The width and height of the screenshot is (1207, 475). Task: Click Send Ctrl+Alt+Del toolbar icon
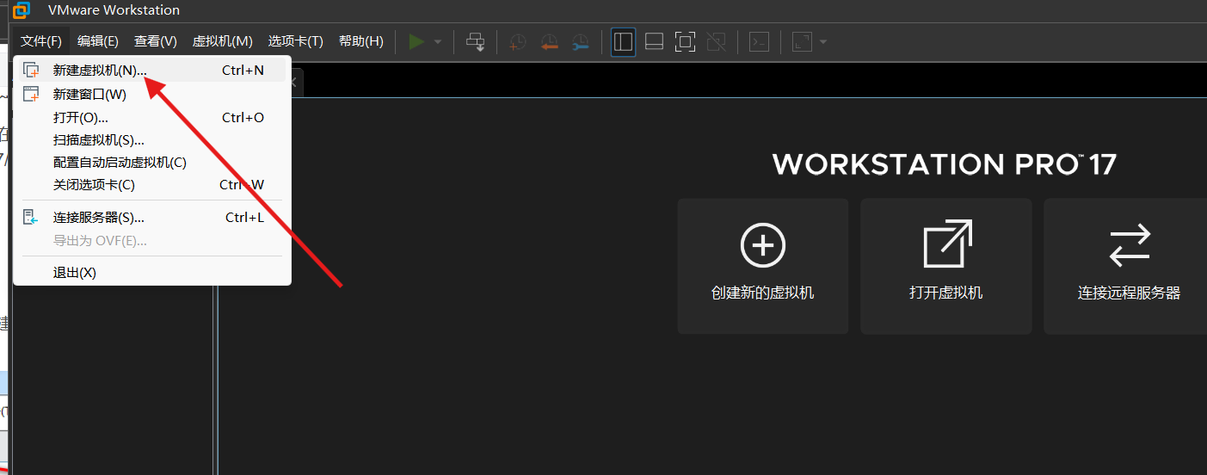coord(475,41)
